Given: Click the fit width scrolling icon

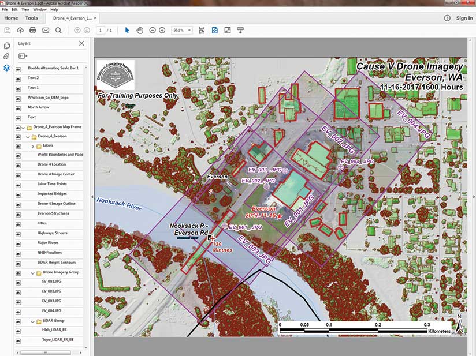Looking at the screenshot, I should pos(202,31).
